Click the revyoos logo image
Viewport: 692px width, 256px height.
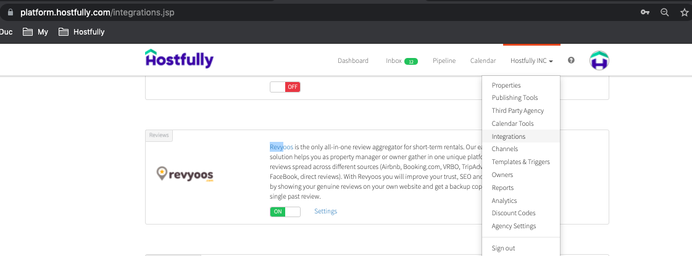pos(185,175)
